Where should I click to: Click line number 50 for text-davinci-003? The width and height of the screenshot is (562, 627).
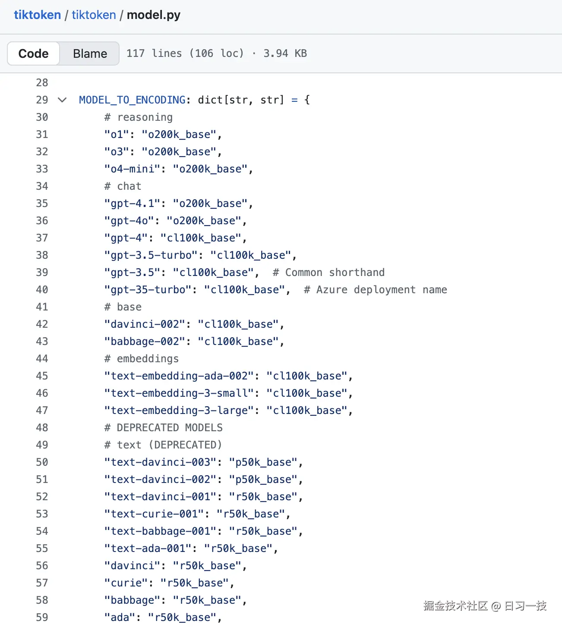tap(42, 462)
